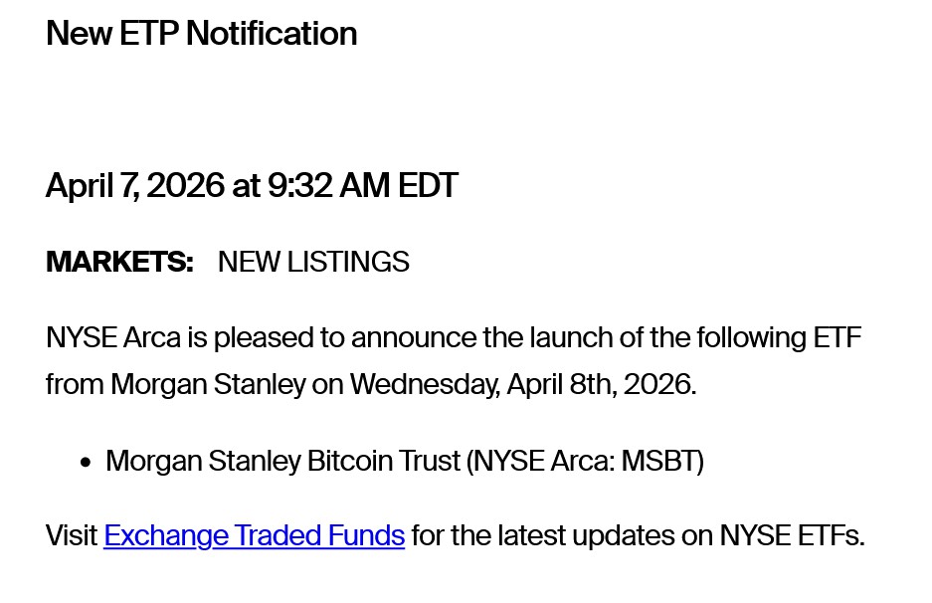Click EDT timezone in the timestamp
Image resolution: width=932 pixels, height=603 pixels.
428,186
